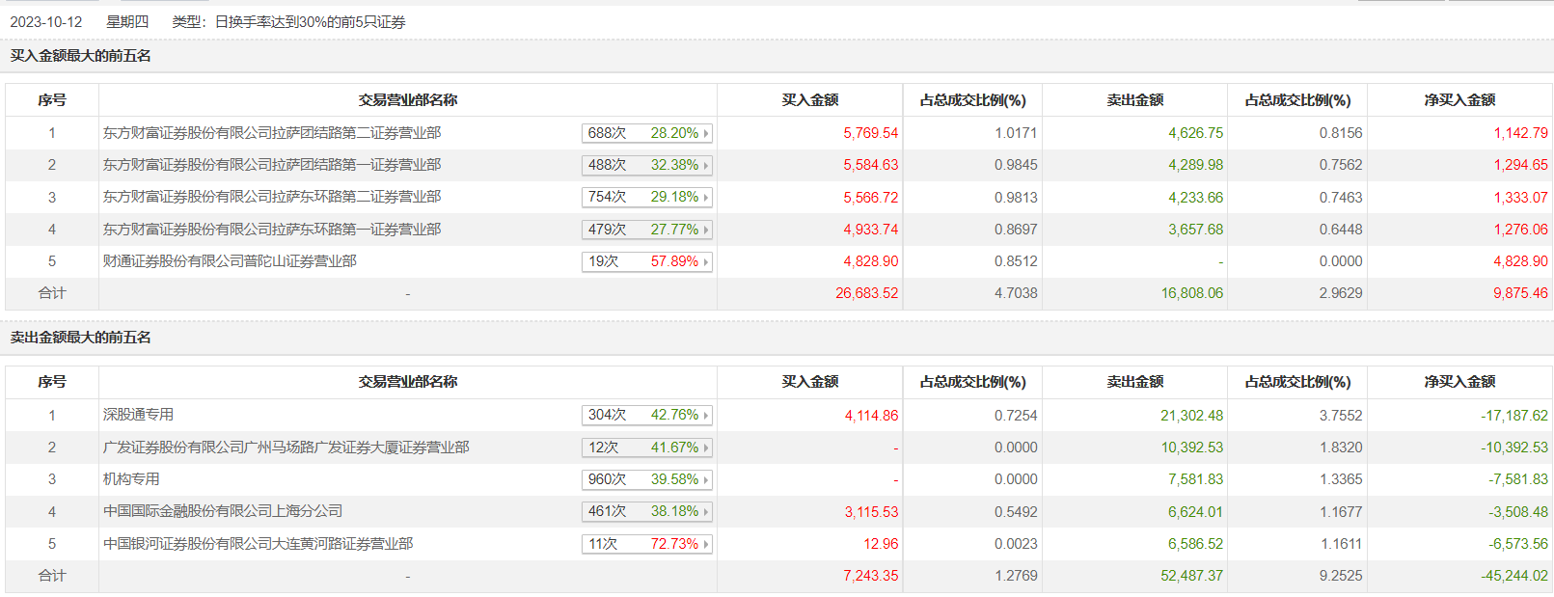Open 中国国际金融股份有限公司上海分公司 link
Viewport: 1554px width, 597px height.
coord(223,511)
